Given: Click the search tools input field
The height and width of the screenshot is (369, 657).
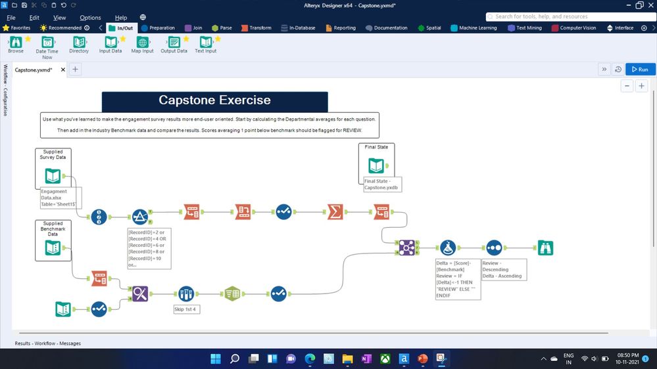Looking at the screenshot, I should (x=571, y=16).
